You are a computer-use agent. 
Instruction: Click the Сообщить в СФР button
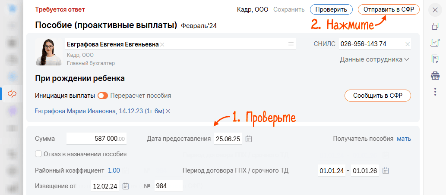(377, 96)
